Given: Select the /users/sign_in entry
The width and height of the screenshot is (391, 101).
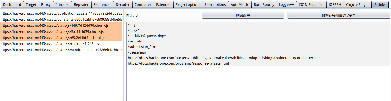Looking at the screenshot, I should coord(259,52).
